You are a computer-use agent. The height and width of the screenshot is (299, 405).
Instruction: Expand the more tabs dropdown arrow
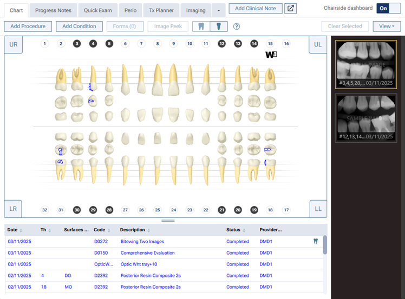pyautogui.click(x=218, y=10)
